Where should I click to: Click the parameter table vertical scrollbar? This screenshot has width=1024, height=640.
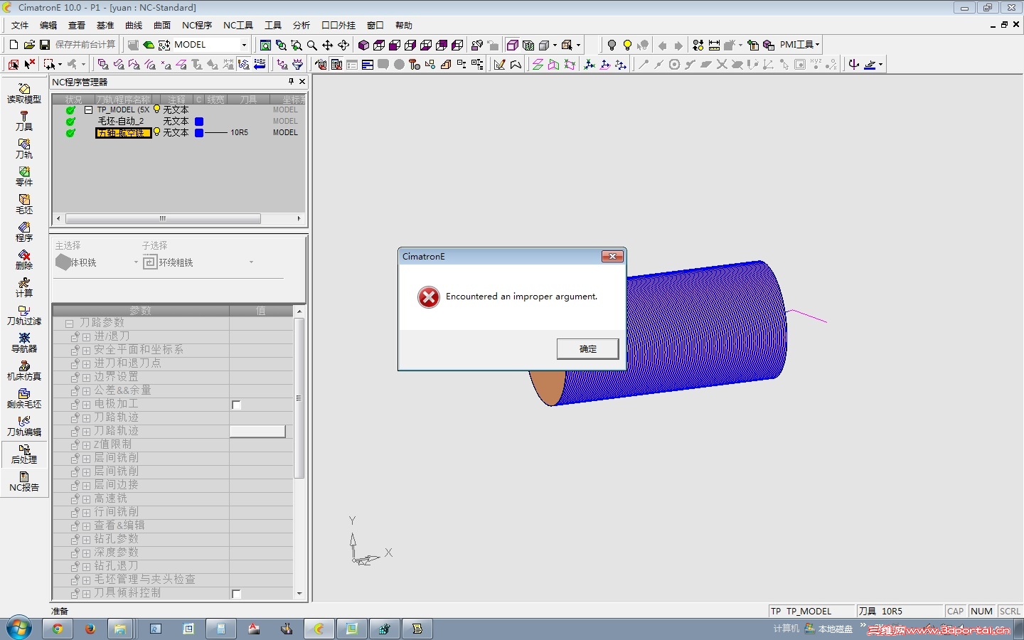pos(299,398)
